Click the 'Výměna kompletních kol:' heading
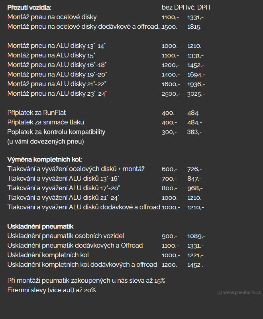 pos(45,159)
